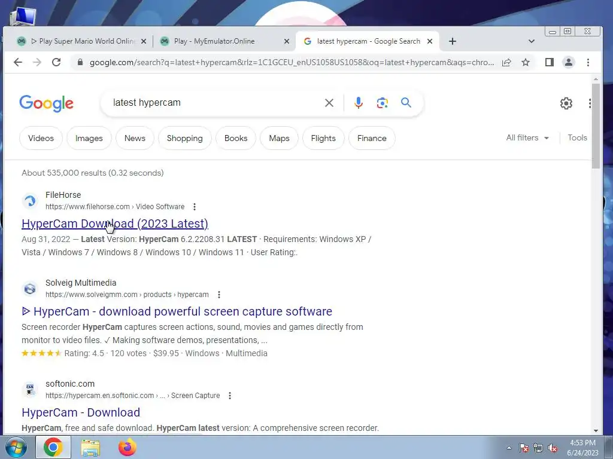
Task: Close the Play Super Mario World tab
Action: coord(144,41)
